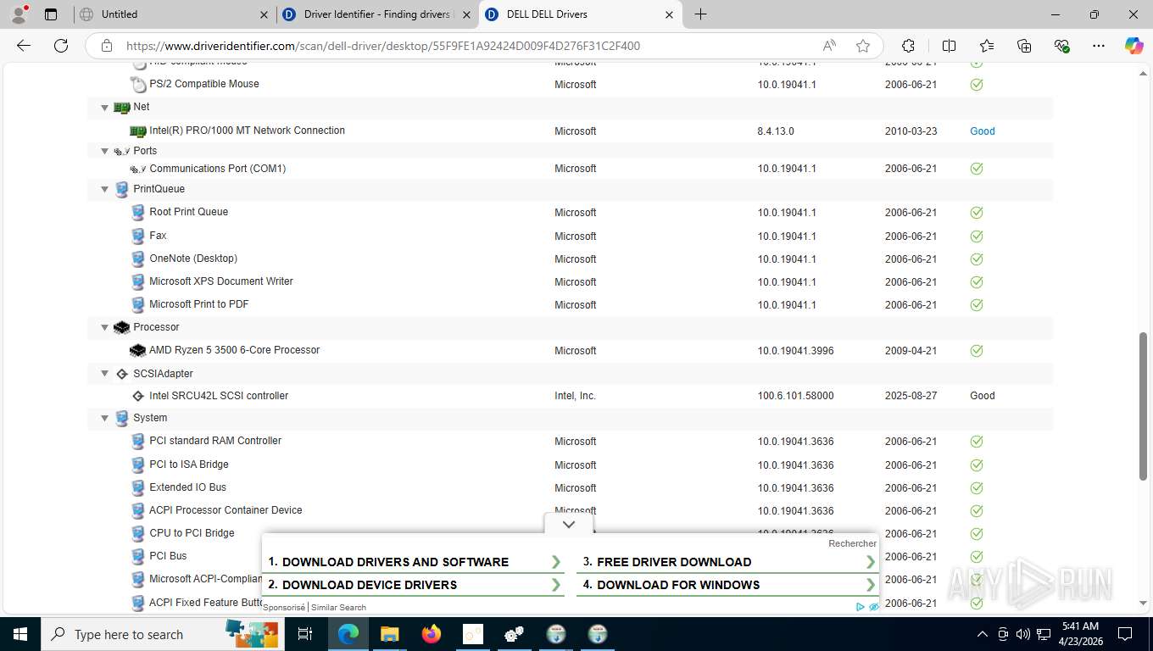Click the Ports category icon
Viewport: 1153px width, 651px height.
point(122,152)
